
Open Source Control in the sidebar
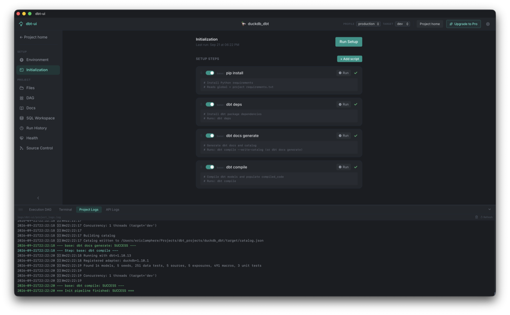(38, 148)
